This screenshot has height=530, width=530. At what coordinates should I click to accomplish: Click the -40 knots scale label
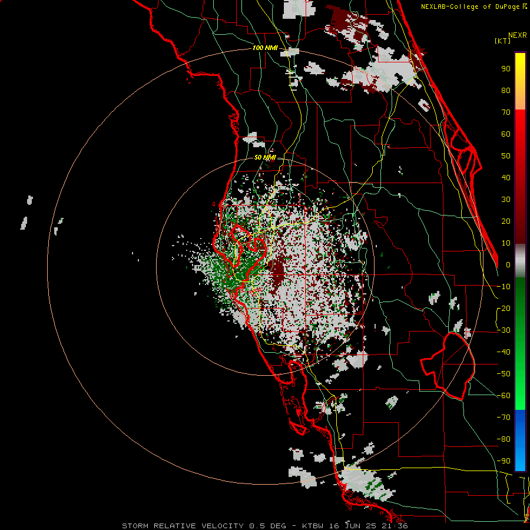pyautogui.click(x=503, y=352)
